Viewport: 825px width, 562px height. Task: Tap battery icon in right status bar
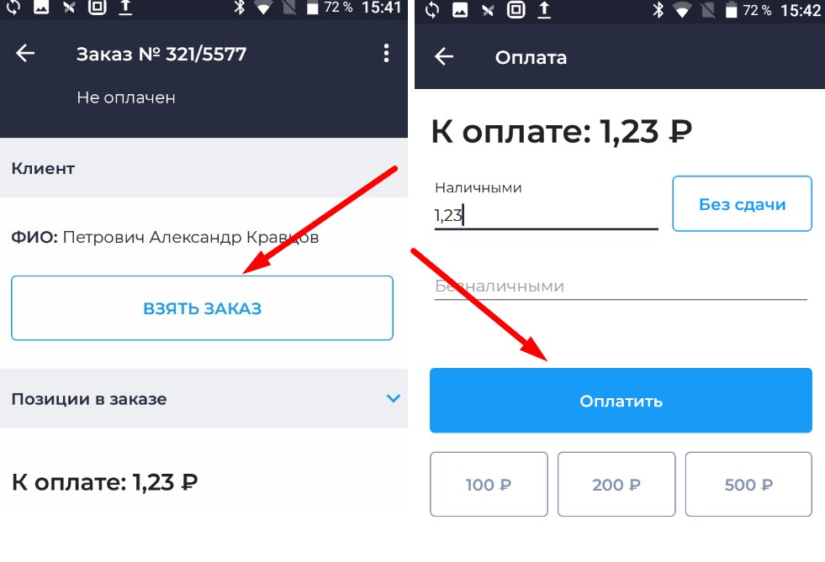click(x=731, y=10)
